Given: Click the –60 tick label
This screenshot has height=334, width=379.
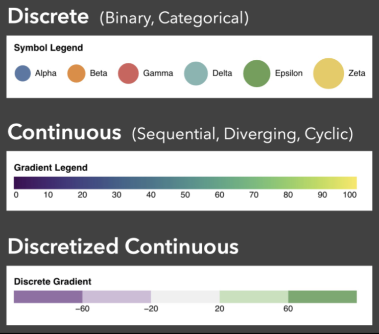Looking at the screenshot, I should (82, 308).
